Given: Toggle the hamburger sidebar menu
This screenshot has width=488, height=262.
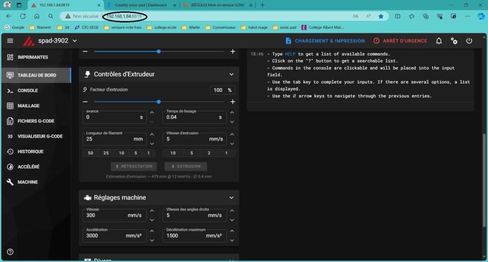Looking at the screenshot, I should click(x=10, y=41).
